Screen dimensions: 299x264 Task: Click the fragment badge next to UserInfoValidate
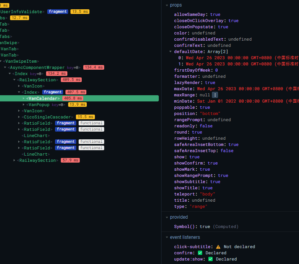pyautogui.click(x=58, y=12)
